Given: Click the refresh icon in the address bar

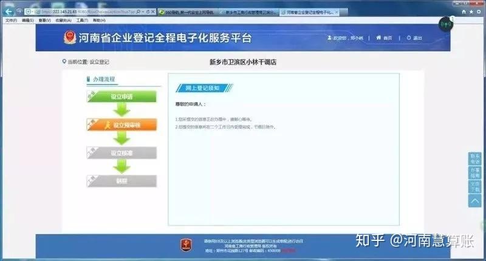Looking at the screenshot, I should [x=148, y=12].
